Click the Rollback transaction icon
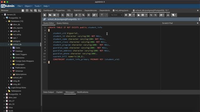 pyautogui.click(x=155, y=15)
